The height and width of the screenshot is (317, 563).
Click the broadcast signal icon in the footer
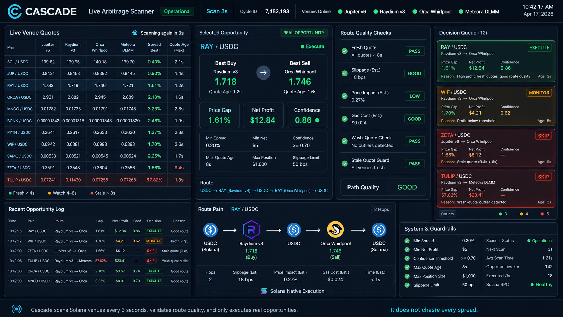pyautogui.click(x=16, y=309)
